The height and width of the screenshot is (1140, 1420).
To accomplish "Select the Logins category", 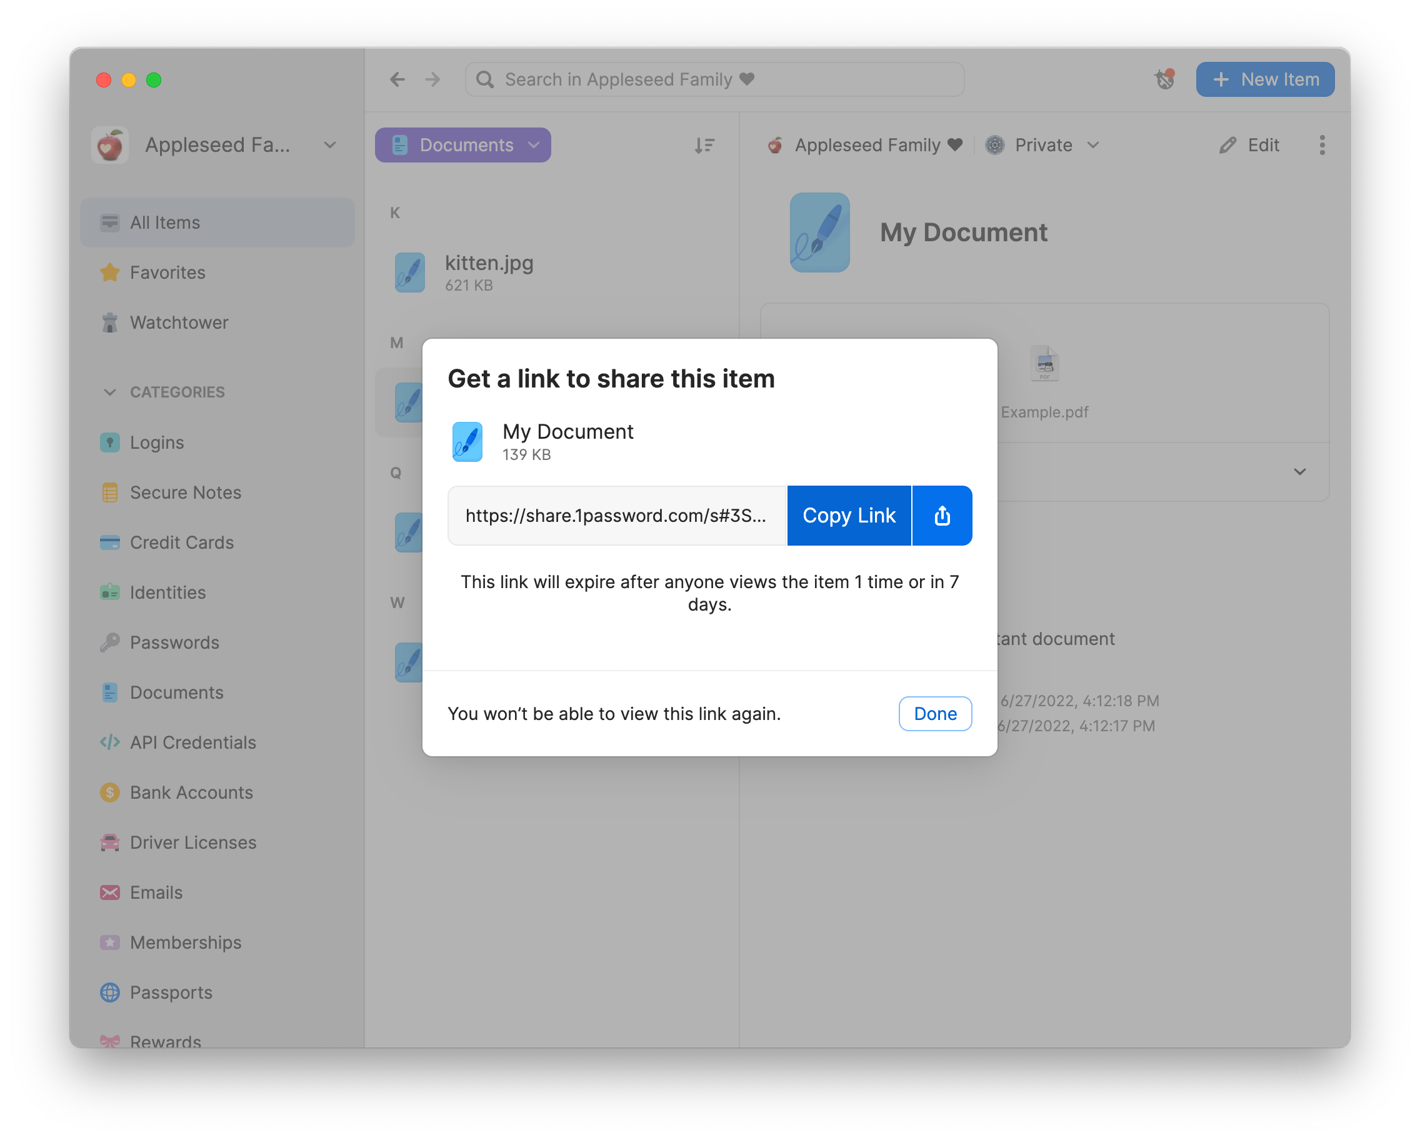I will click(157, 442).
